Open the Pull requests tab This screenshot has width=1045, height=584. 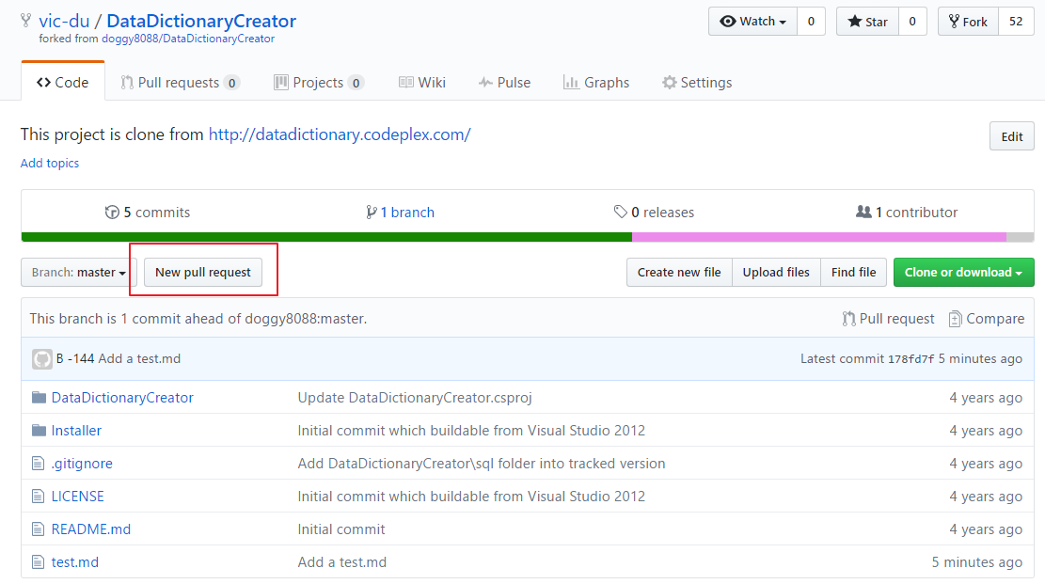pos(180,82)
